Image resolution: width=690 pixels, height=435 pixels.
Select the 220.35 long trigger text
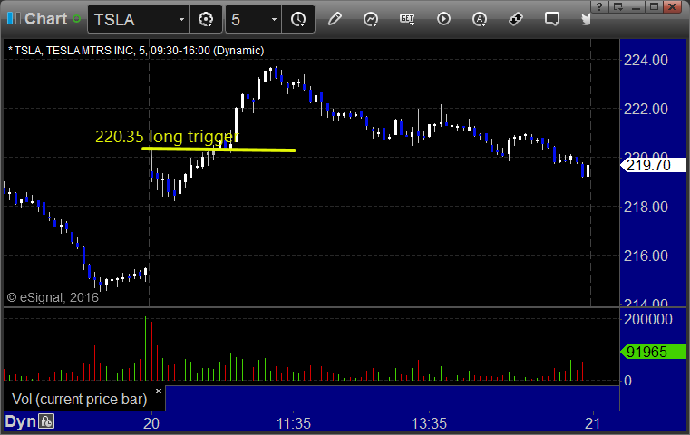[167, 136]
